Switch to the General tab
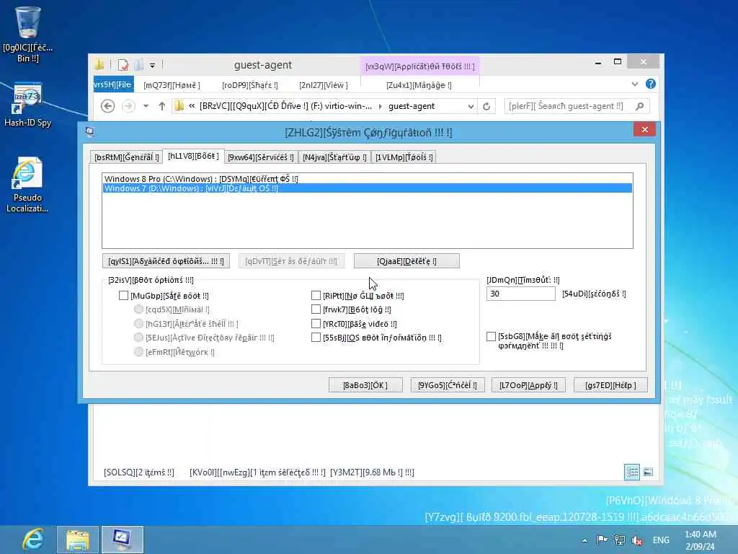Image resolution: width=738 pixels, height=554 pixels. [x=126, y=157]
